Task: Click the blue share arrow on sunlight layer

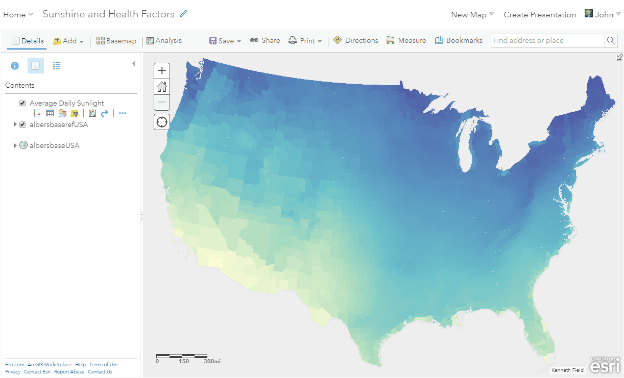Action: coord(105,113)
